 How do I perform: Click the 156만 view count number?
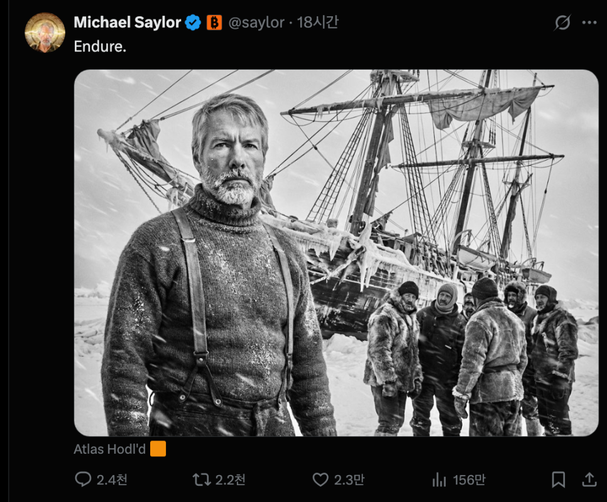point(469,480)
